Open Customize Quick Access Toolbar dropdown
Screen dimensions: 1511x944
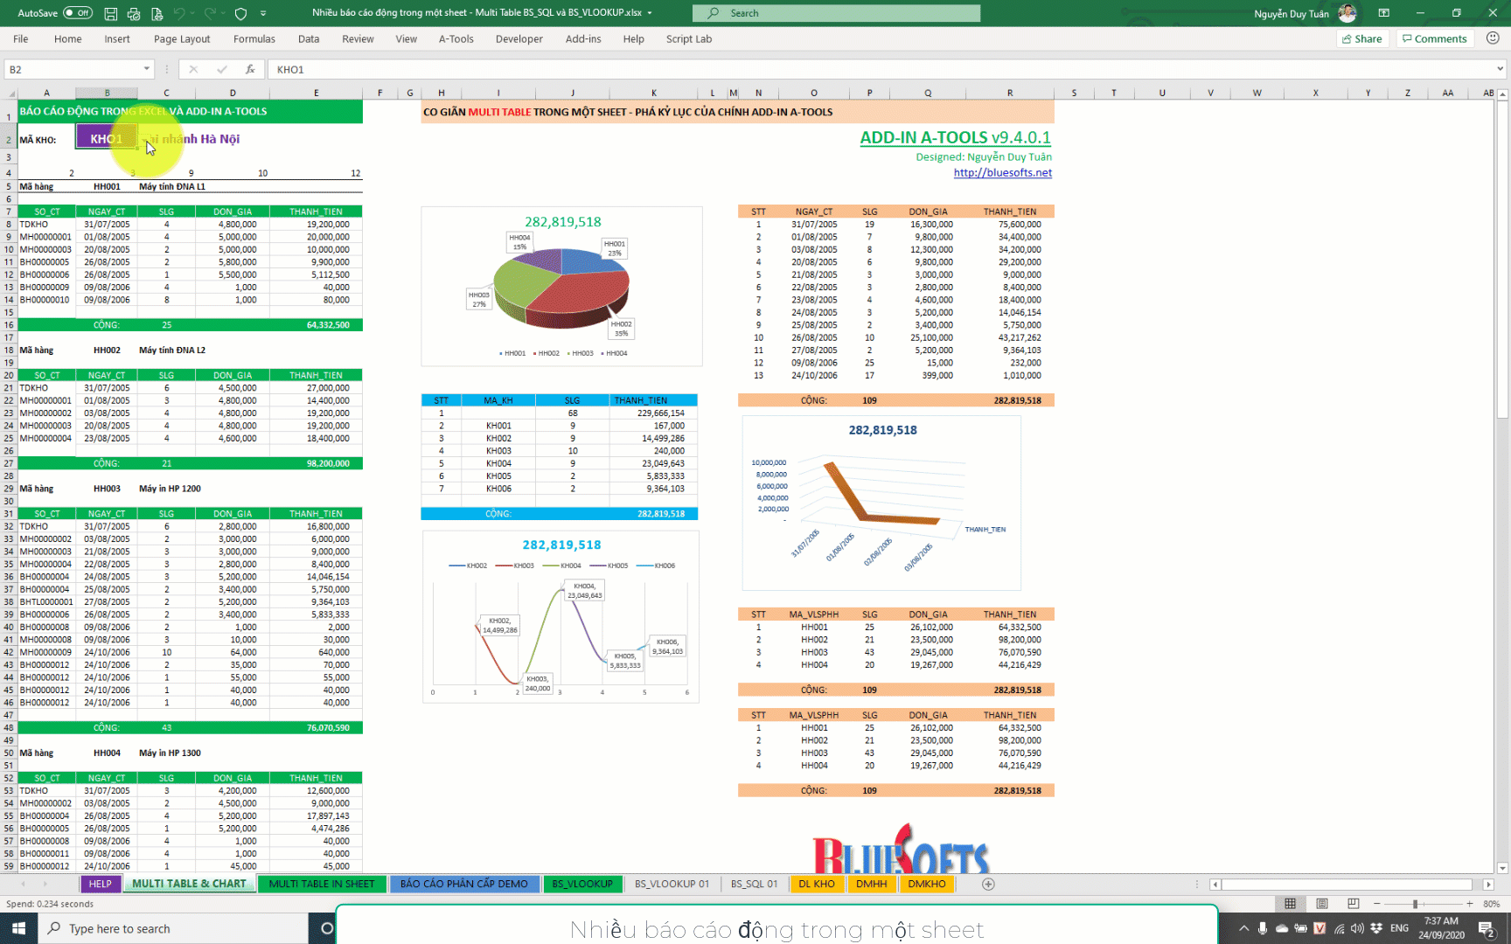pyautogui.click(x=263, y=13)
